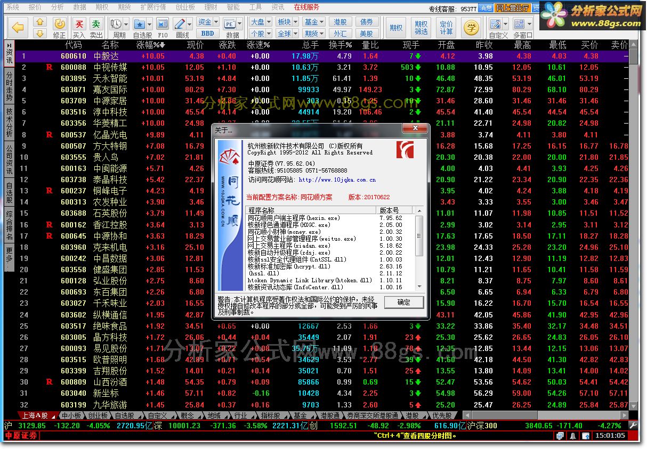Click the 消息 button
The image size is (647, 449).
(x=486, y=8)
